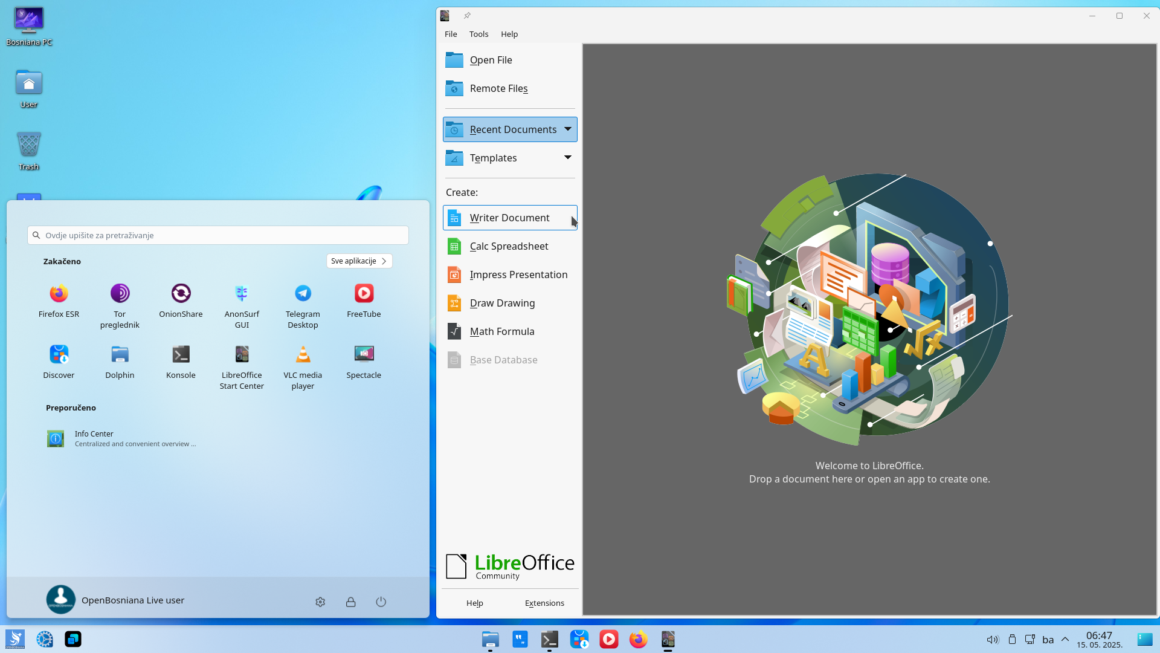This screenshot has width=1160, height=653.
Task: Pin the window using the pin icon
Action: pyautogui.click(x=467, y=16)
